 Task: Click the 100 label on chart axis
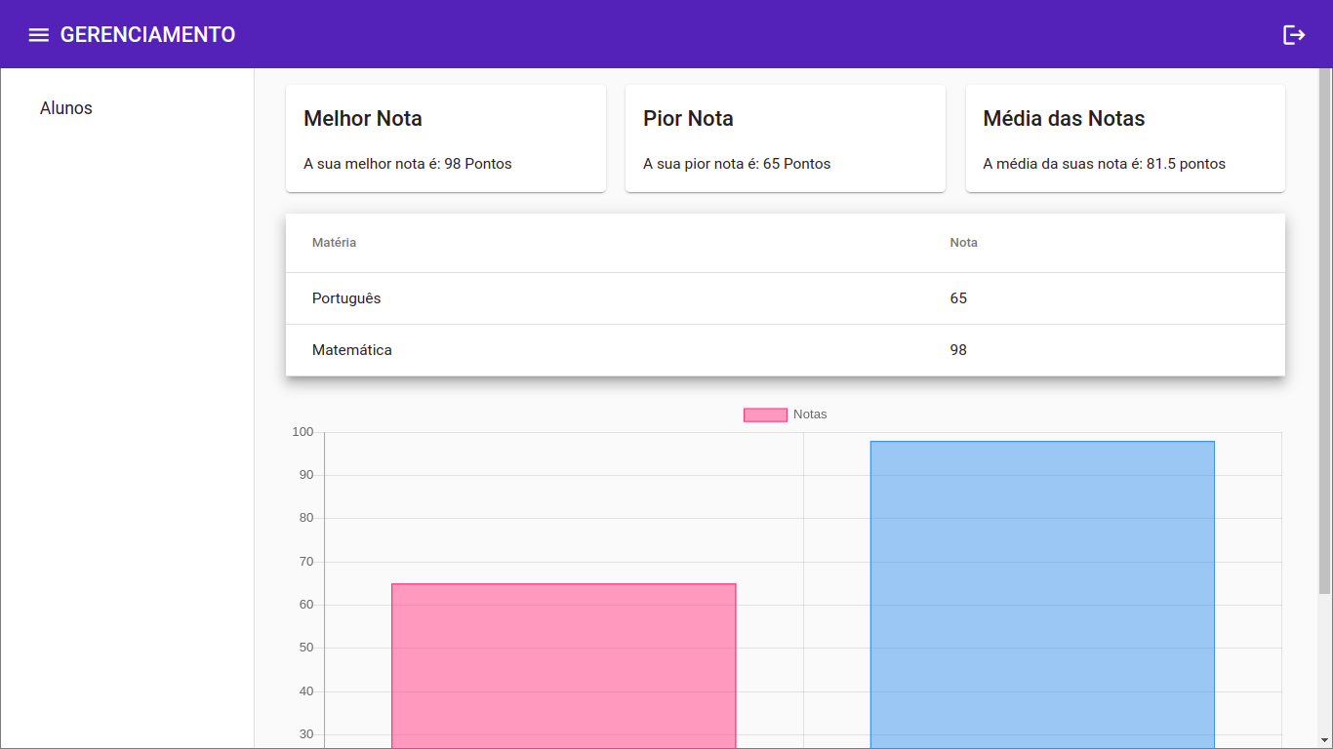[x=303, y=432]
